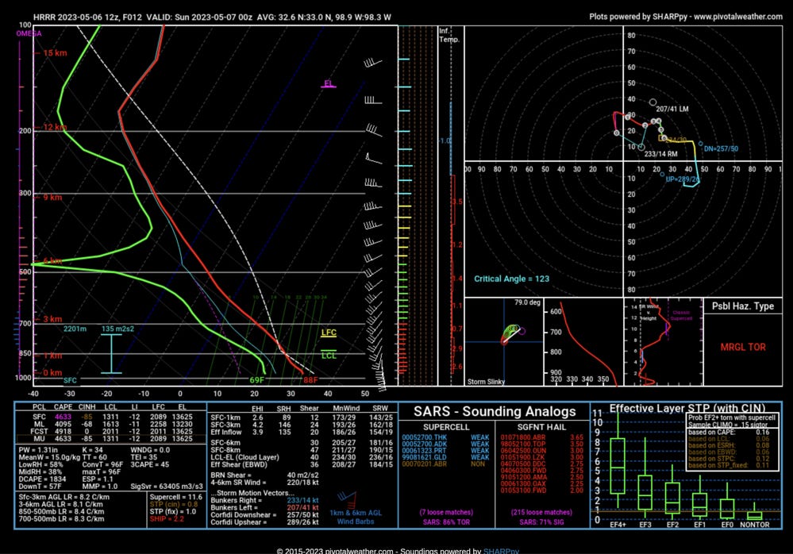Click the '207/41 LM' hodograph label

click(672, 109)
